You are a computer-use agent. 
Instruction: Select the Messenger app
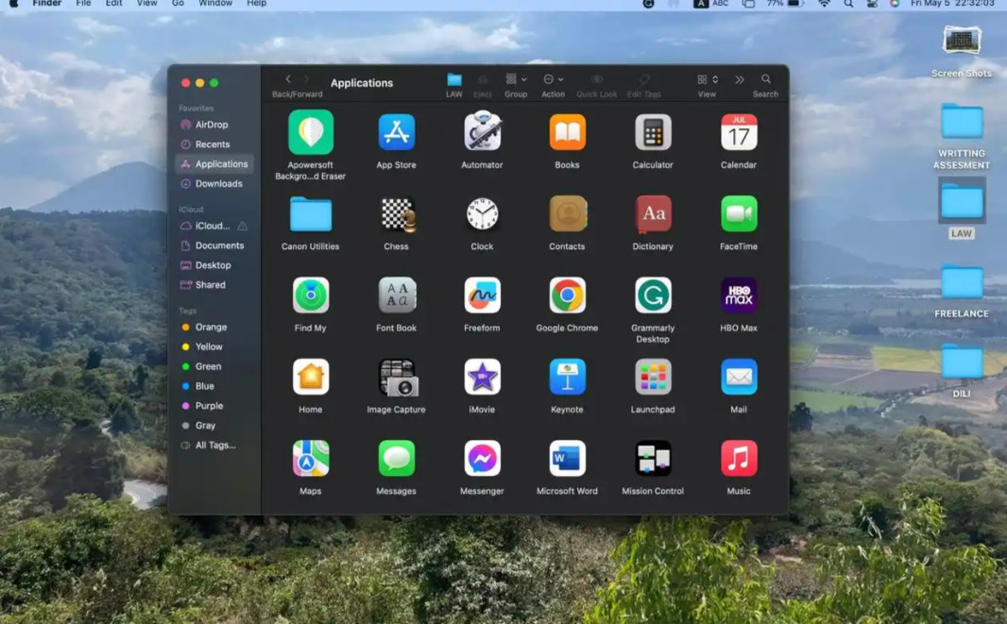(x=482, y=459)
